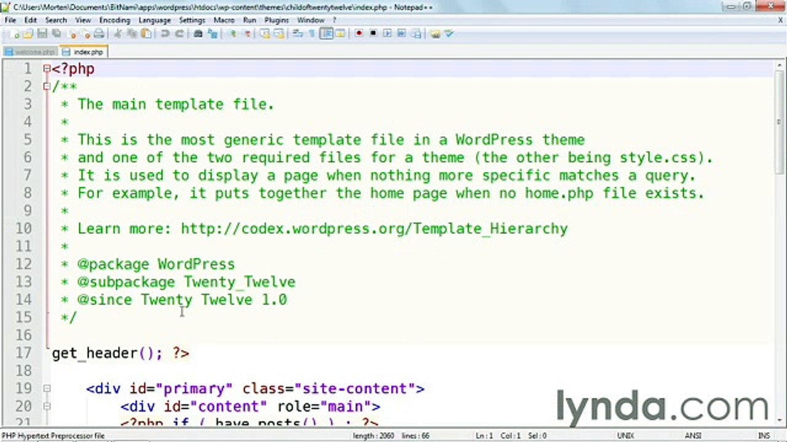Click the Stop Recording macro icon
Viewport: 787px width, 442px height.
click(373, 34)
